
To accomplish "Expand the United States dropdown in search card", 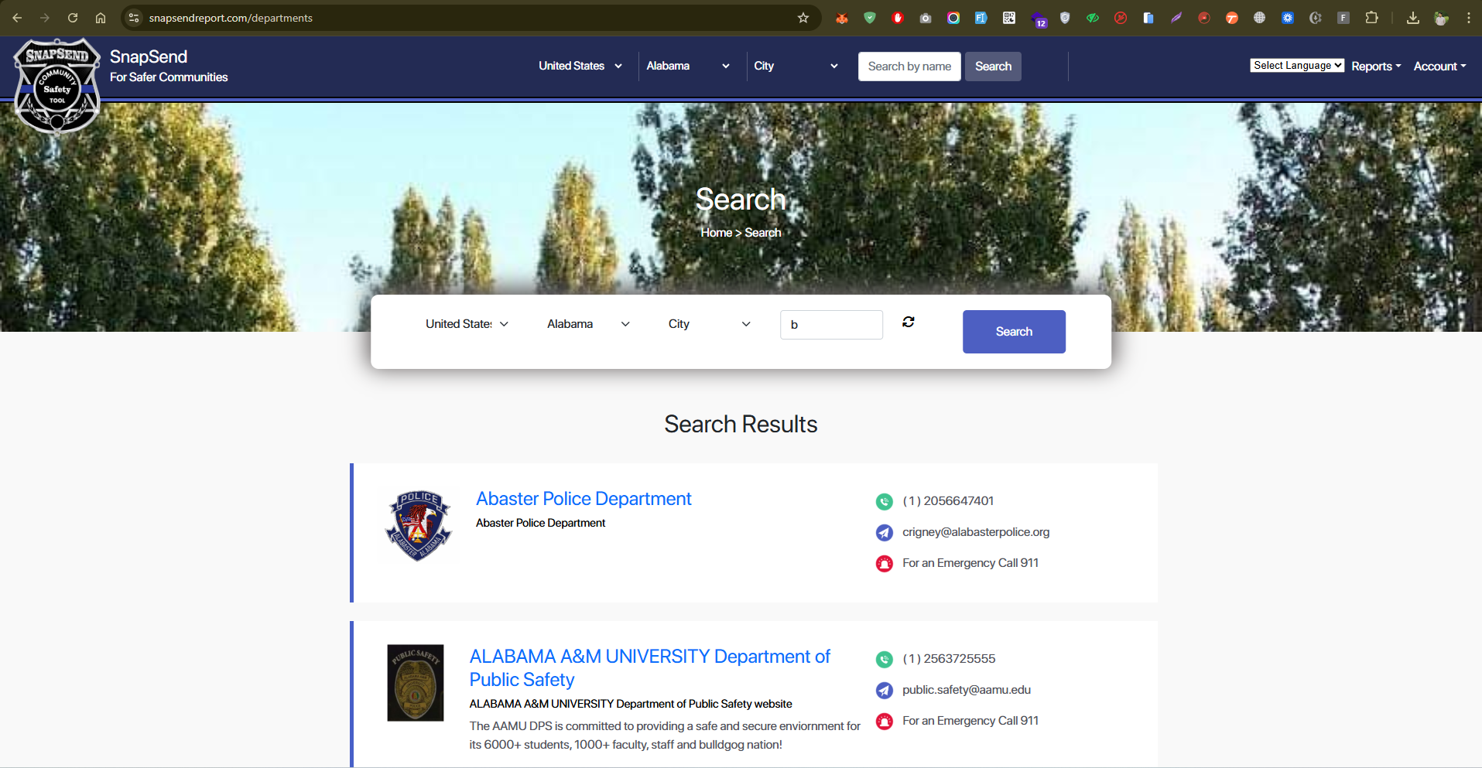I will (467, 324).
